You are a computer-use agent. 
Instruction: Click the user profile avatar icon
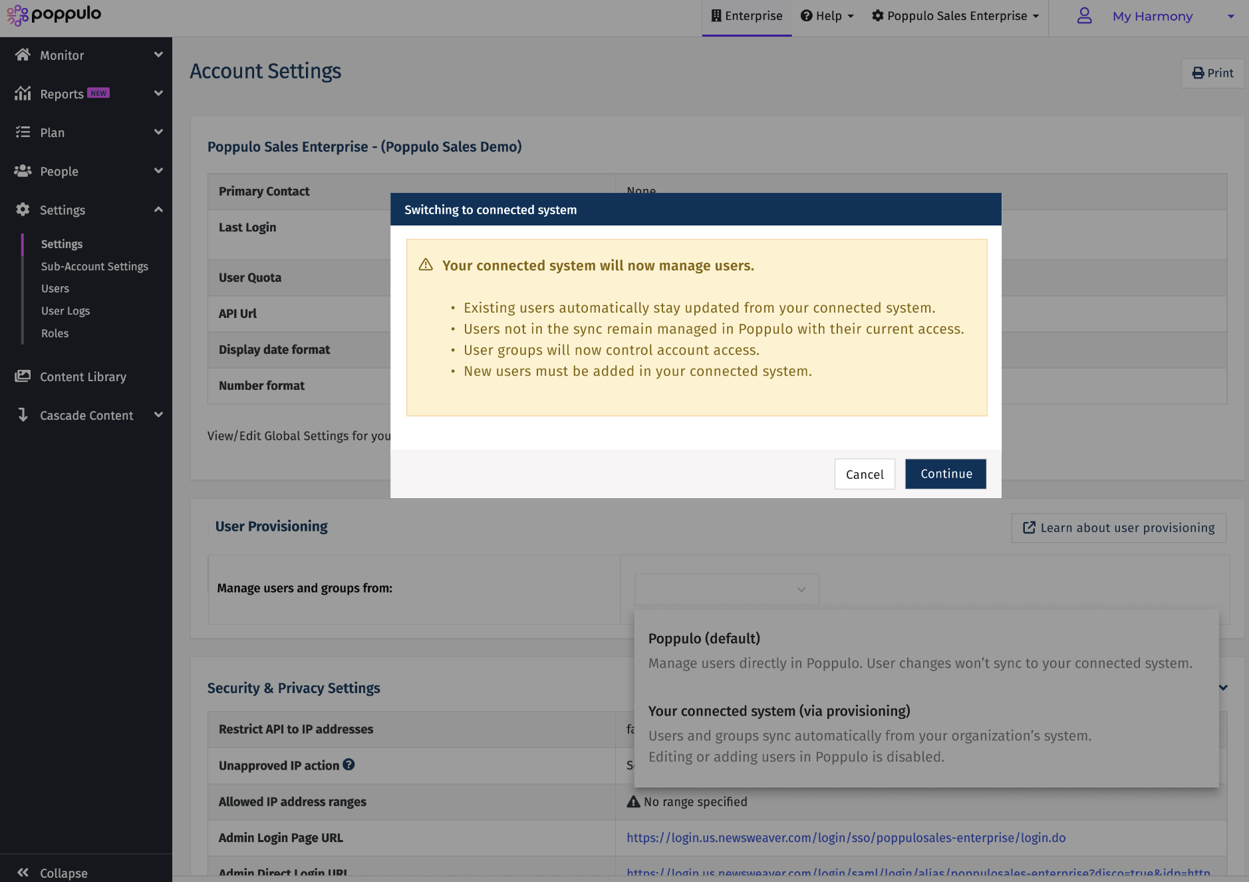click(1084, 16)
